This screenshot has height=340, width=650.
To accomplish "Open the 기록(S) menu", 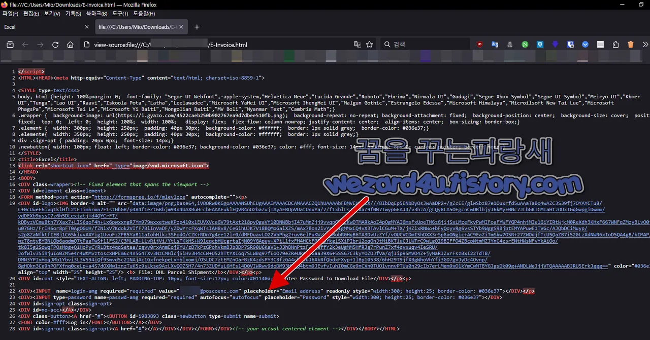I will pyautogui.click(x=73, y=14).
